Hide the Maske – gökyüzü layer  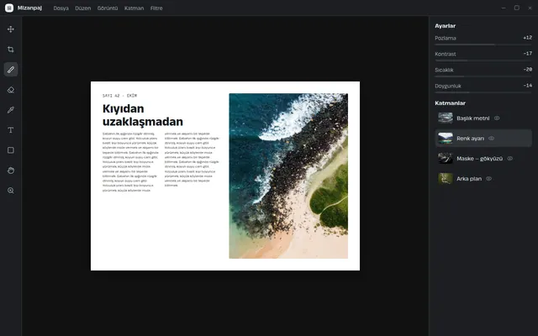click(x=510, y=159)
